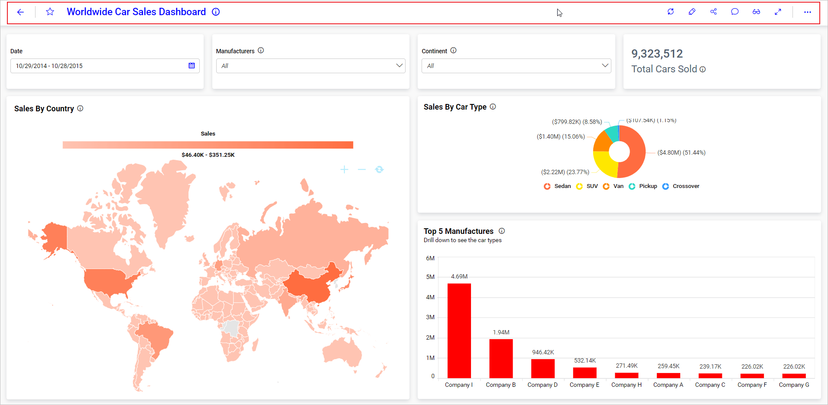This screenshot has height=405, width=828.
Task: Open dashboard editor with pencil icon
Action: [x=692, y=12]
